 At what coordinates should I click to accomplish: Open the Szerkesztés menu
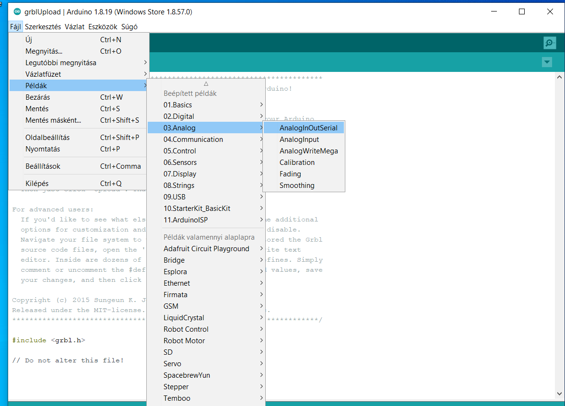pos(43,27)
